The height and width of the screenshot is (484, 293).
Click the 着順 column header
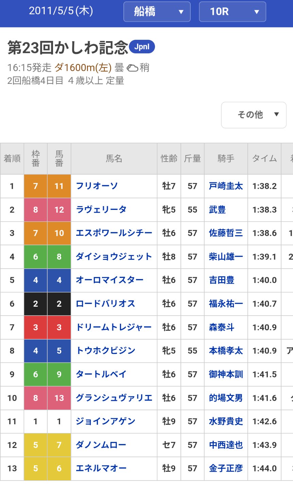tap(12, 159)
